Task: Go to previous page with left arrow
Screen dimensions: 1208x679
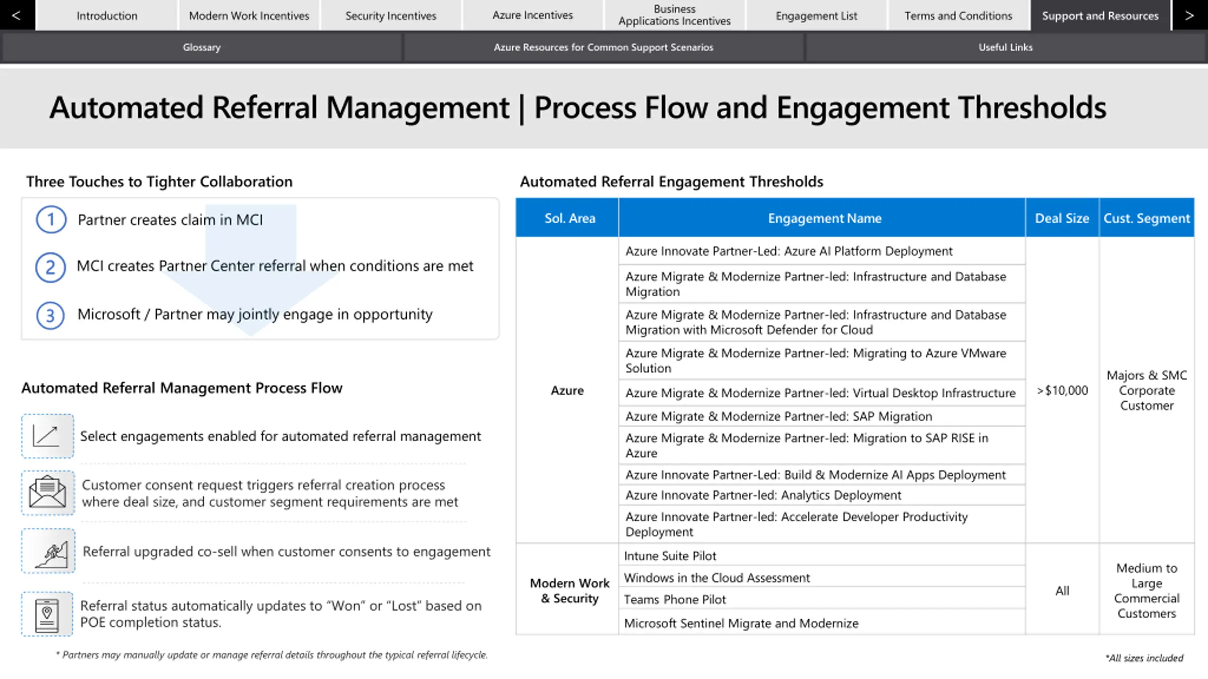Action: pos(17,15)
